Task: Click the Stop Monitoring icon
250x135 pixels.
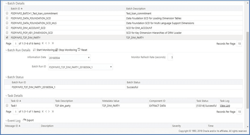Action: coord(57,50)
